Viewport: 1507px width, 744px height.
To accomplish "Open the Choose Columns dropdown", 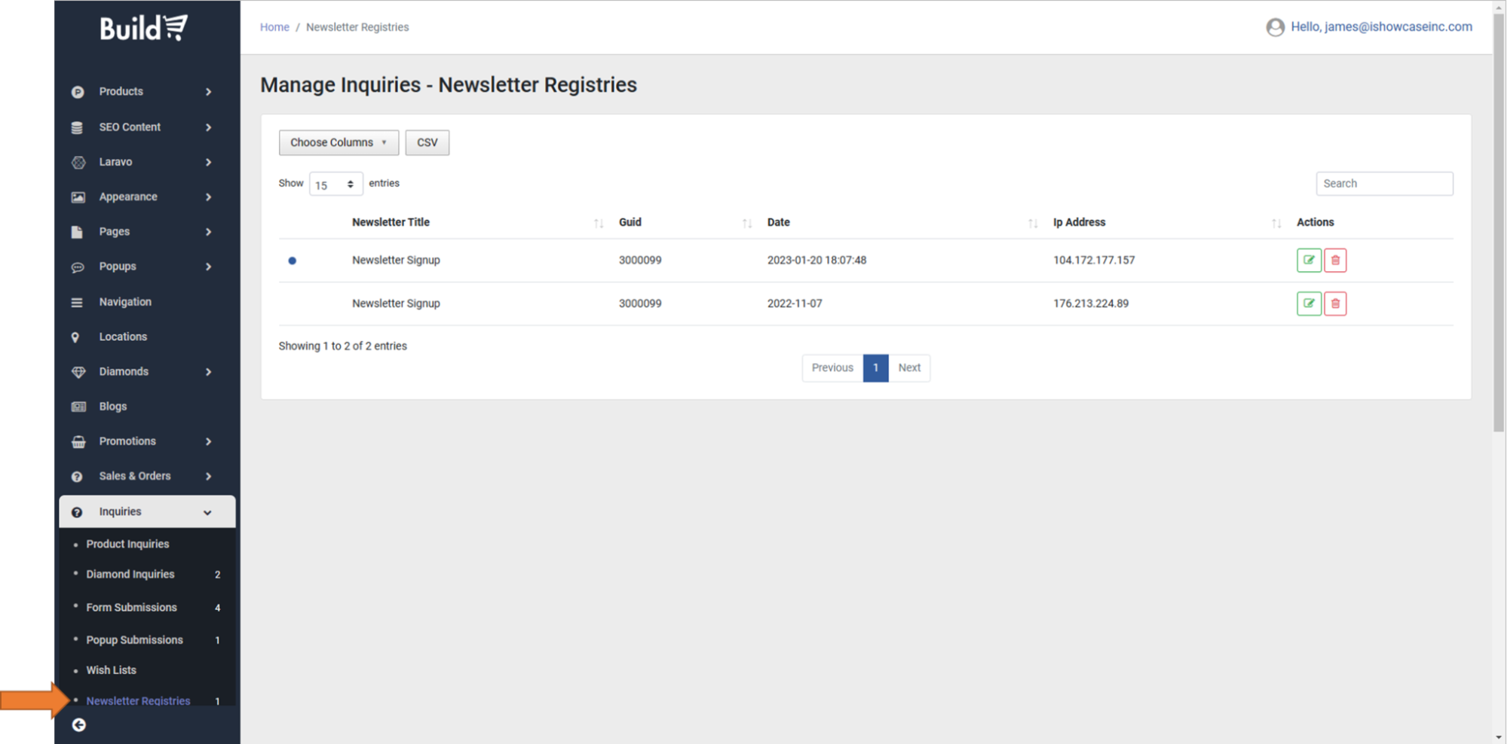I will tap(338, 142).
